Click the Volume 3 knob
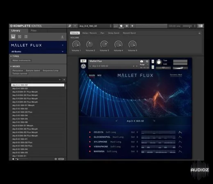 point(104,45)
